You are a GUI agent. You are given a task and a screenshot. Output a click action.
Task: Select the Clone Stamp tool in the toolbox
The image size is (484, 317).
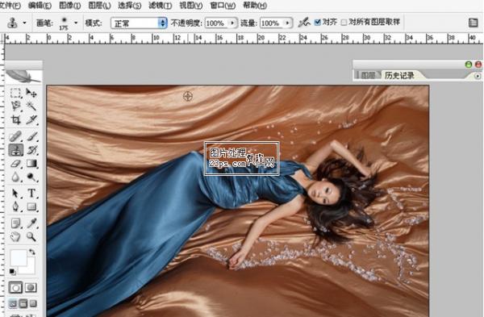tap(15, 150)
